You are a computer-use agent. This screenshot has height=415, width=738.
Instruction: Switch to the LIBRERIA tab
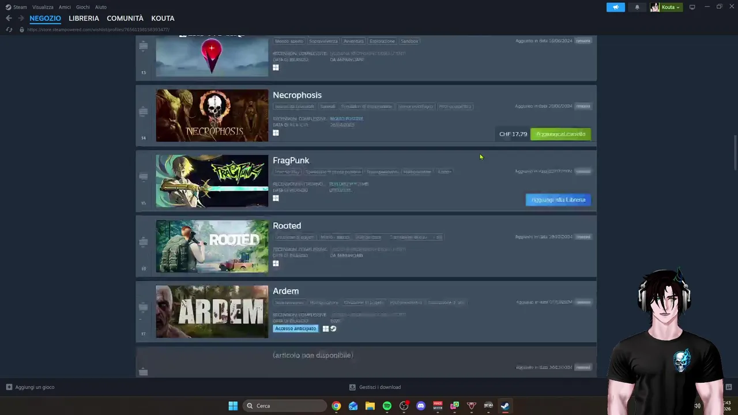coord(84,18)
